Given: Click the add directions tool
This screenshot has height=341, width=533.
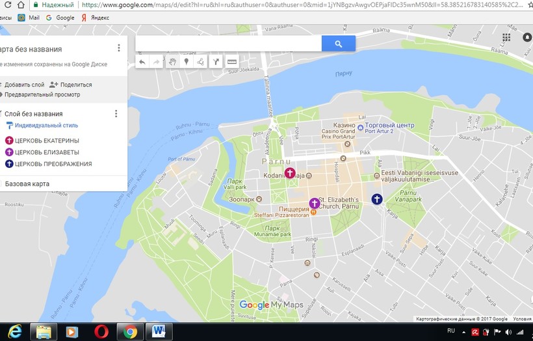Looking at the screenshot, I should pos(216,62).
